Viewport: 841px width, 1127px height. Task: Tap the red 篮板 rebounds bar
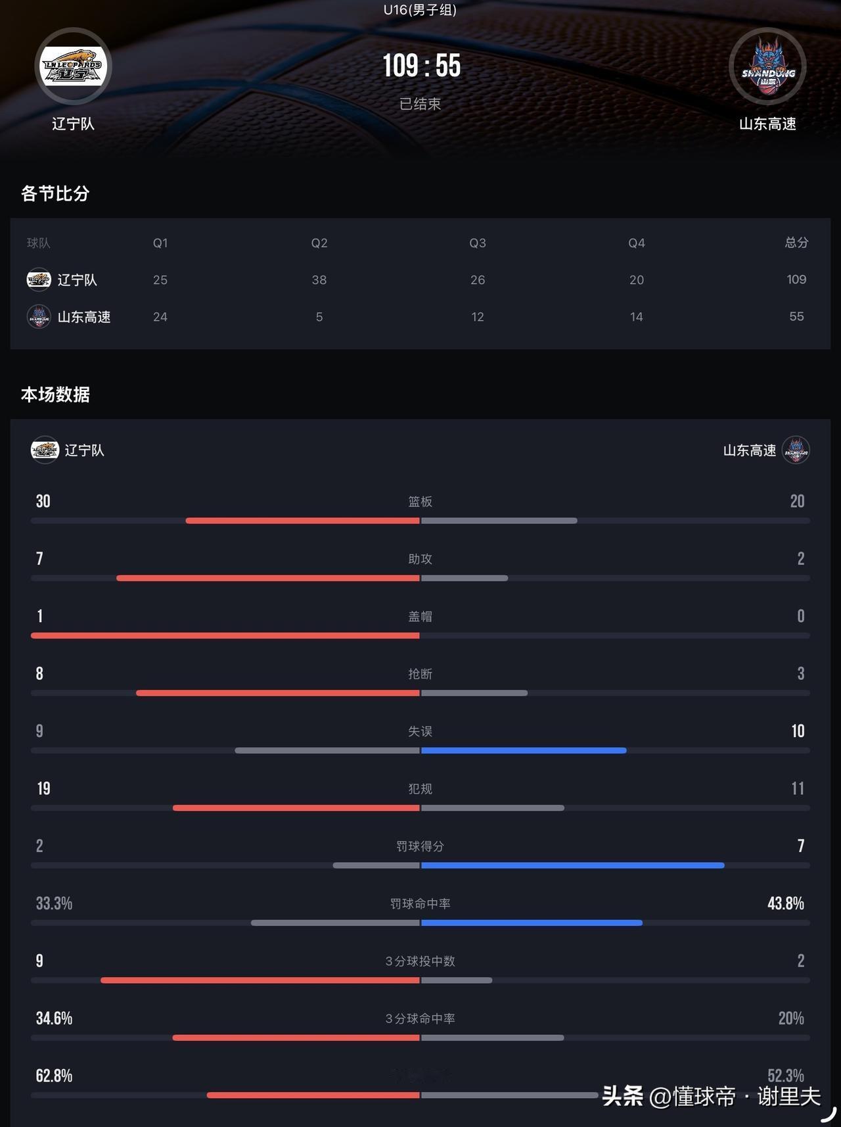point(303,521)
